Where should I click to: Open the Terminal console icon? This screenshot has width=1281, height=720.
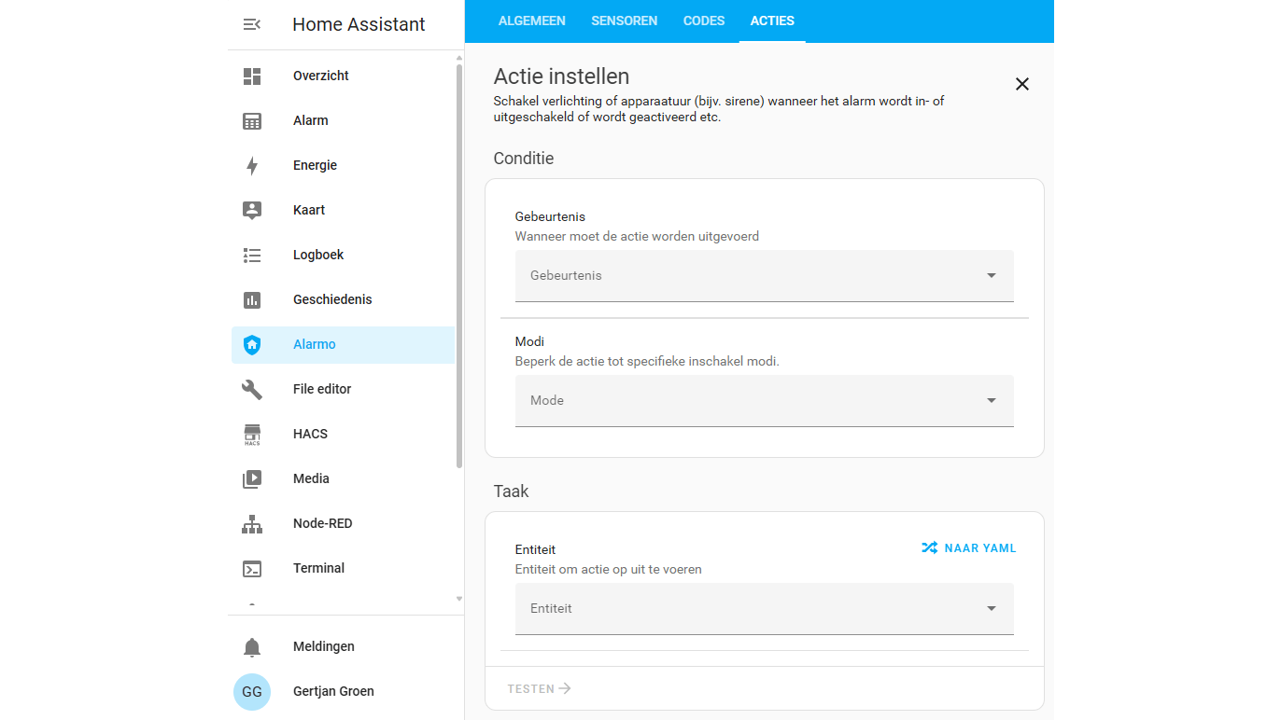[x=252, y=568]
